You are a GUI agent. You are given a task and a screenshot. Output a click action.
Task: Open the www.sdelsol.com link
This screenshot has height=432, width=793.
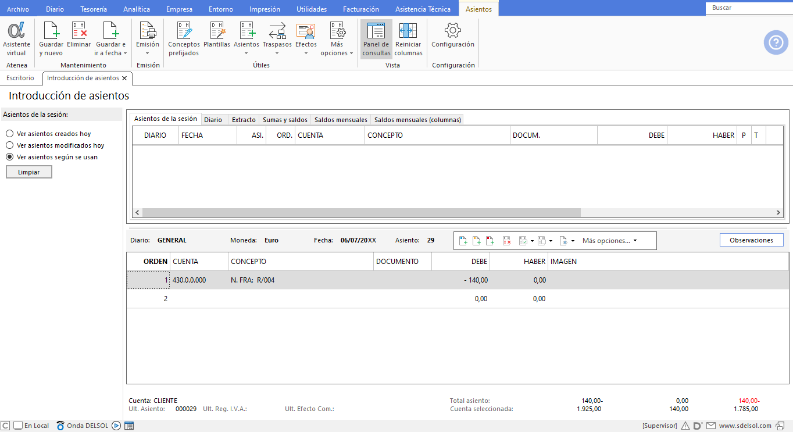click(745, 426)
